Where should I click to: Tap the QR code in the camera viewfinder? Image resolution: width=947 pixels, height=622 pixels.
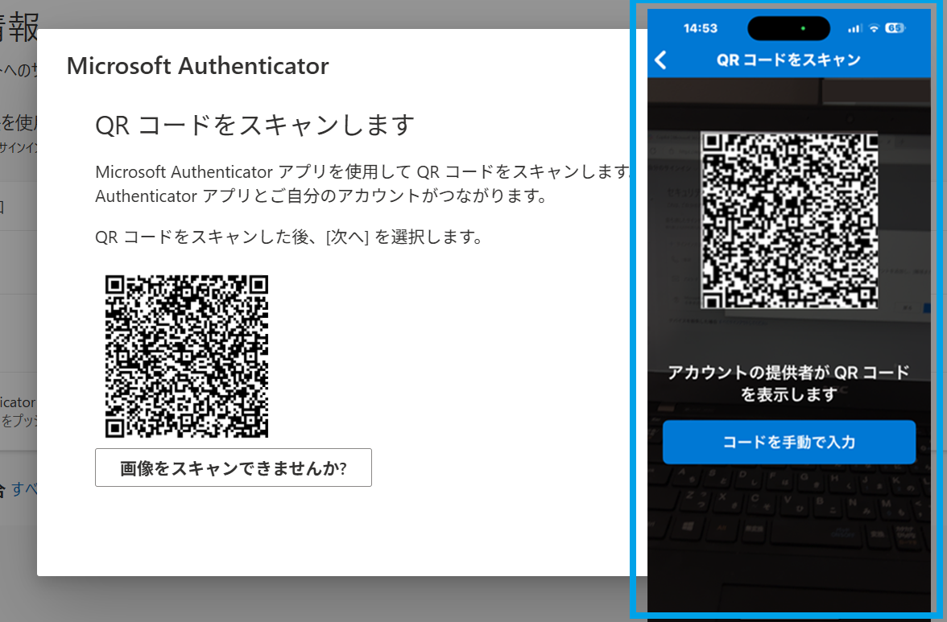[x=788, y=220]
